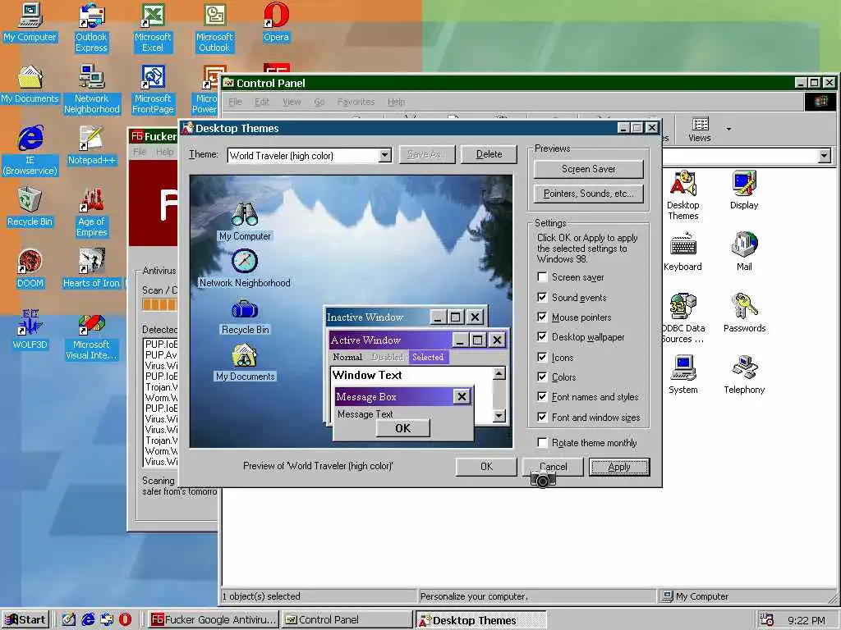Uncheck the Sound events setting
Screen dimensions: 841x630
click(x=542, y=297)
